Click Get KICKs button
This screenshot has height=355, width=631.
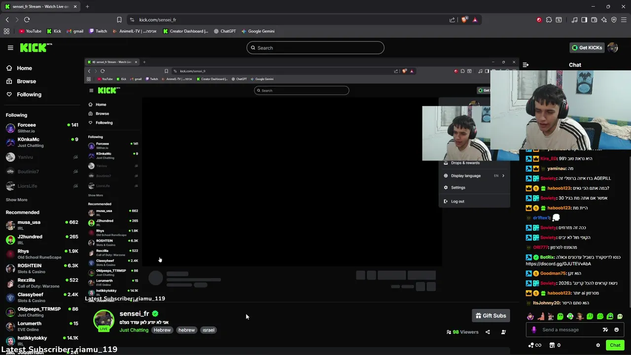[587, 48]
